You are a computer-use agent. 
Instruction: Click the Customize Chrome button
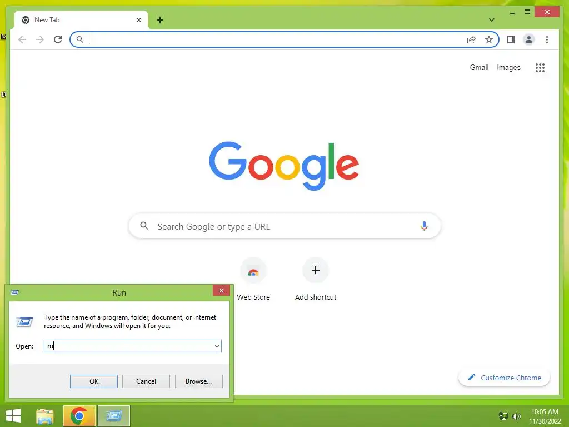pos(504,378)
